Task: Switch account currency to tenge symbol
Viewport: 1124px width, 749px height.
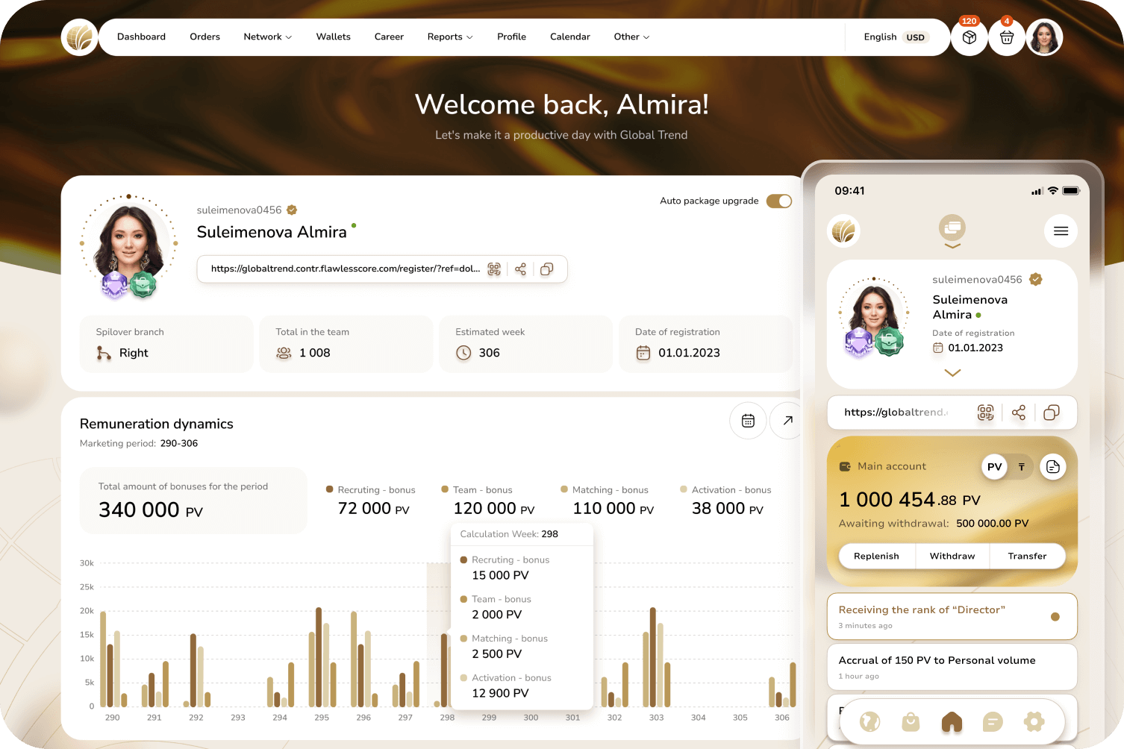Action: [x=1021, y=467]
